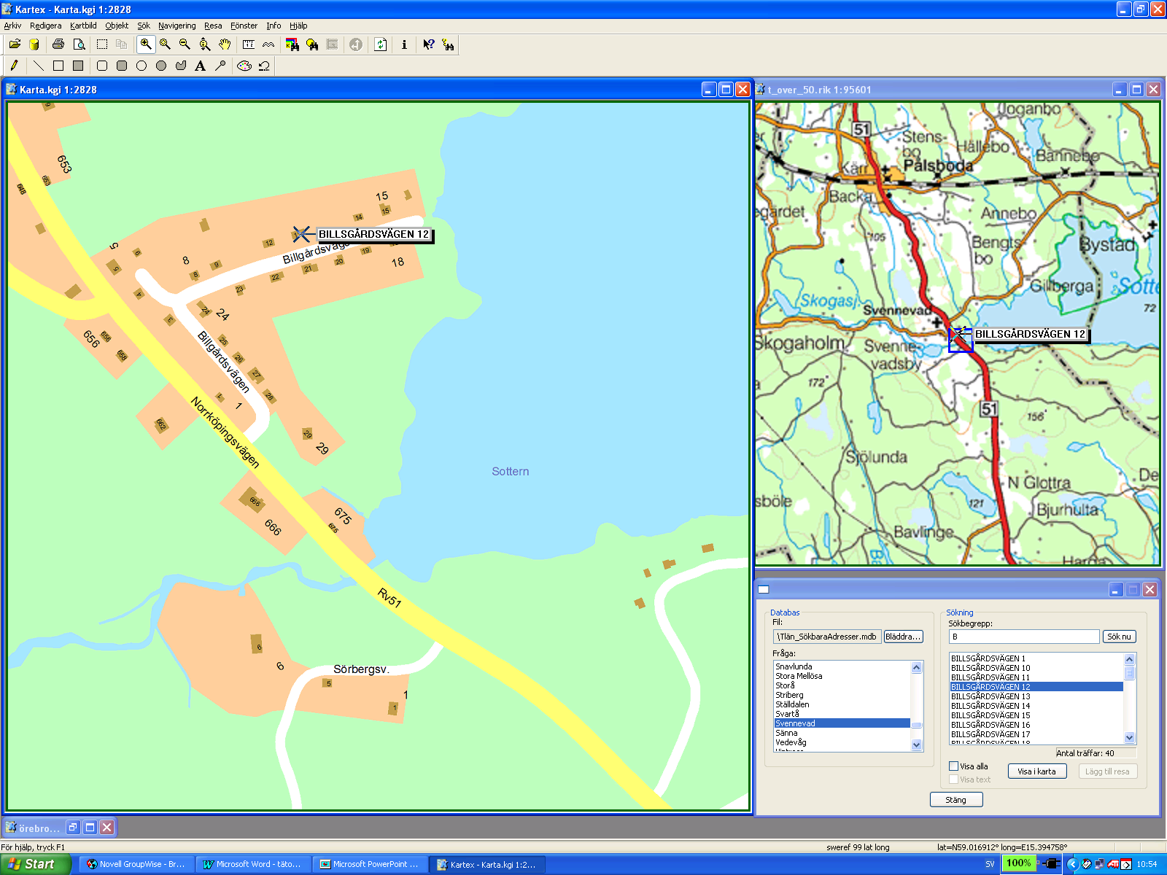Select the filled circle tool
Viewport: 1167px width, 875px height.
[161, 66]
